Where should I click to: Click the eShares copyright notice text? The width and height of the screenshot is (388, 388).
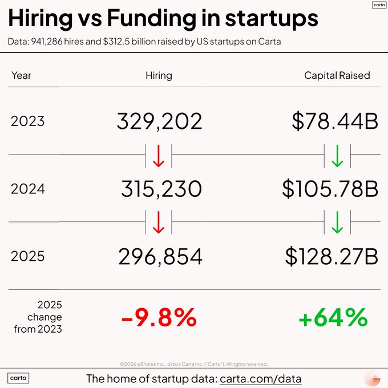[194, 363]
